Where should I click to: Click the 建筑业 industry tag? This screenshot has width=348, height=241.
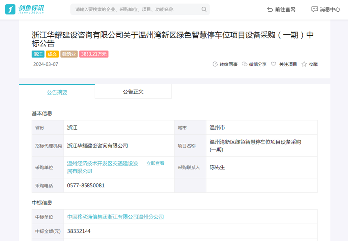[69, 54]
